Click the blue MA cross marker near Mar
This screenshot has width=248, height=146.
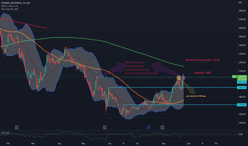coord(32,40)
